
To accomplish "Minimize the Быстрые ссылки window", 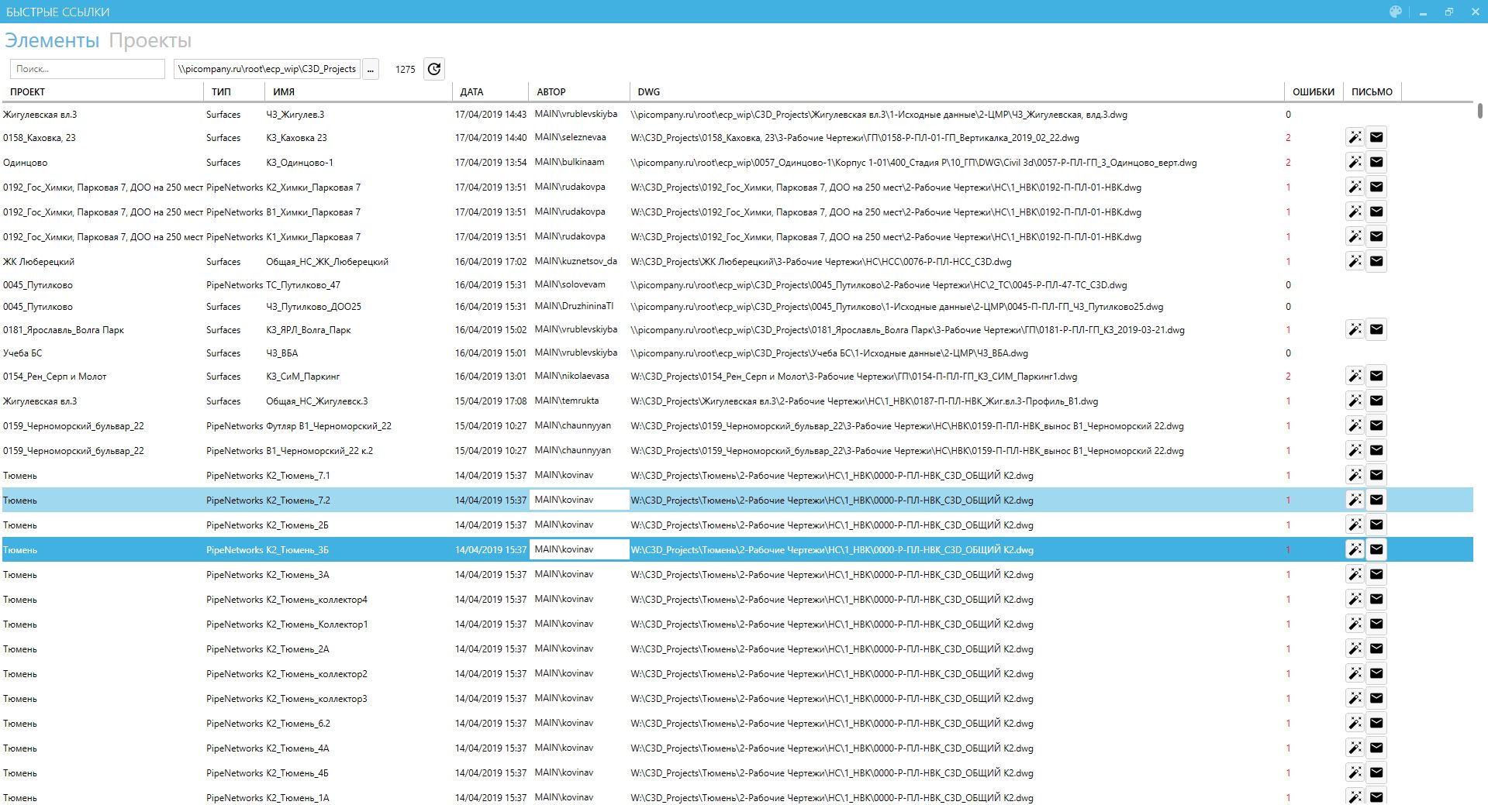I will tap(1424, 12).
